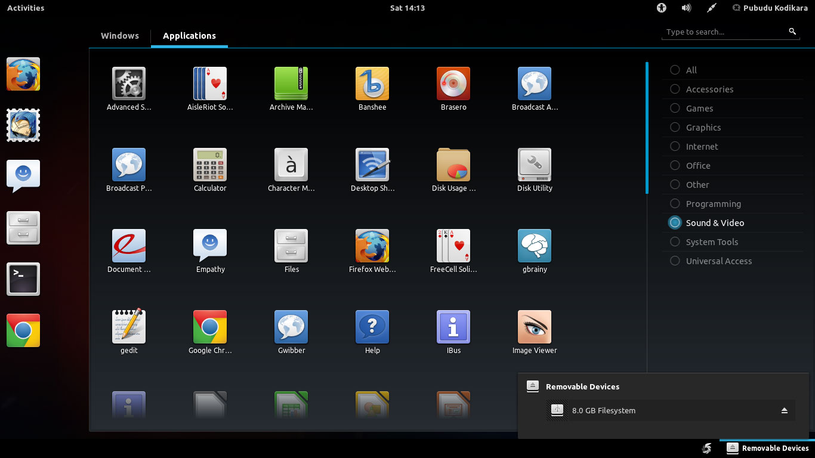Select the Applications tab
This screenshot has height=458, width=815.
189,36
